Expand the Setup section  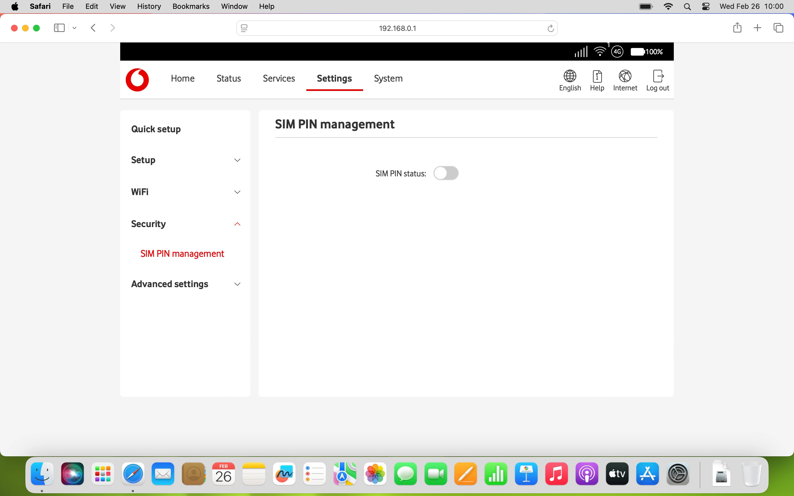pyautogui.click(x=237, y=160)
